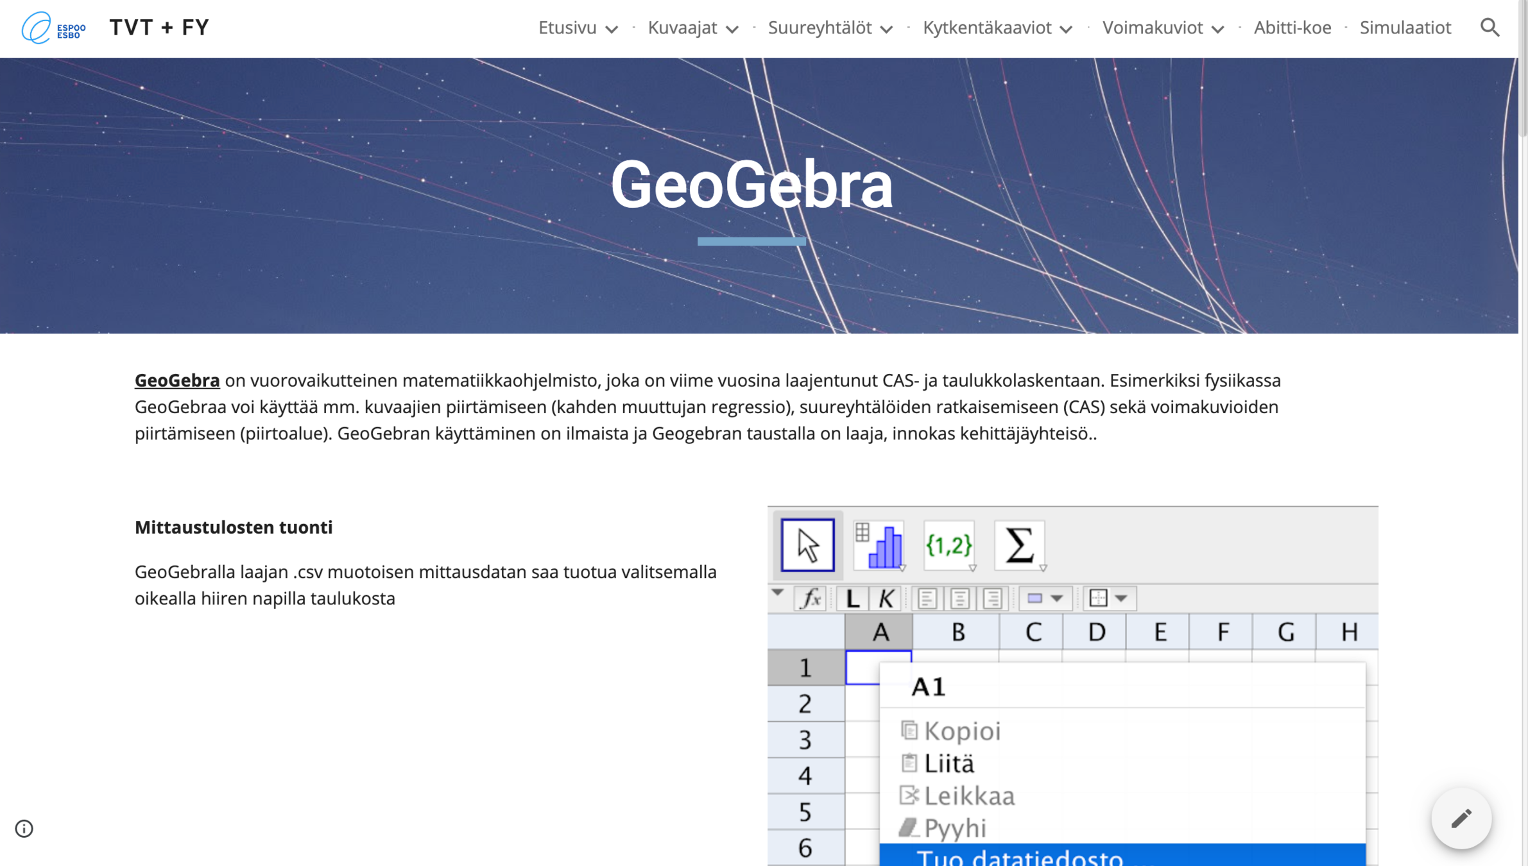Click the pencil edit button

click(x=1461, y=819)
